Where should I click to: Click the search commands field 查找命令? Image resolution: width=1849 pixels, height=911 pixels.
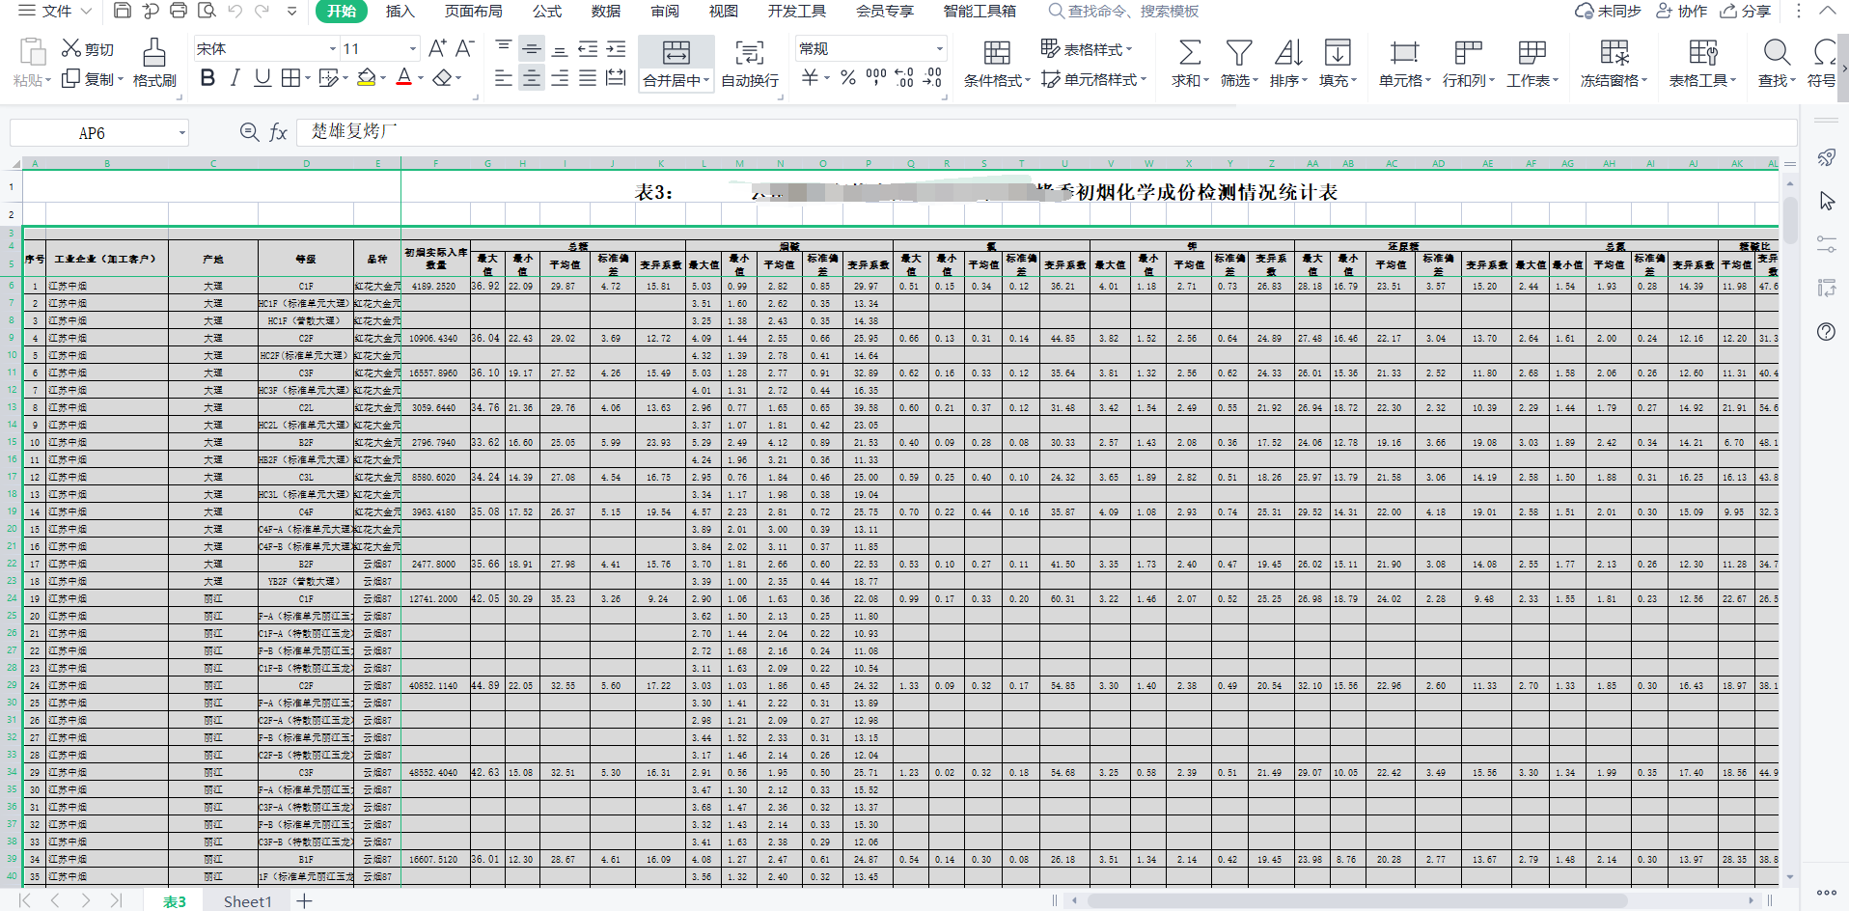pyautogui.click(x=1124, y=11)
